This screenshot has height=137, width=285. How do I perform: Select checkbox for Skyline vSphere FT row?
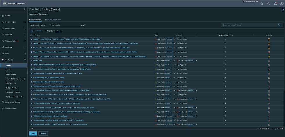[31, 44]
